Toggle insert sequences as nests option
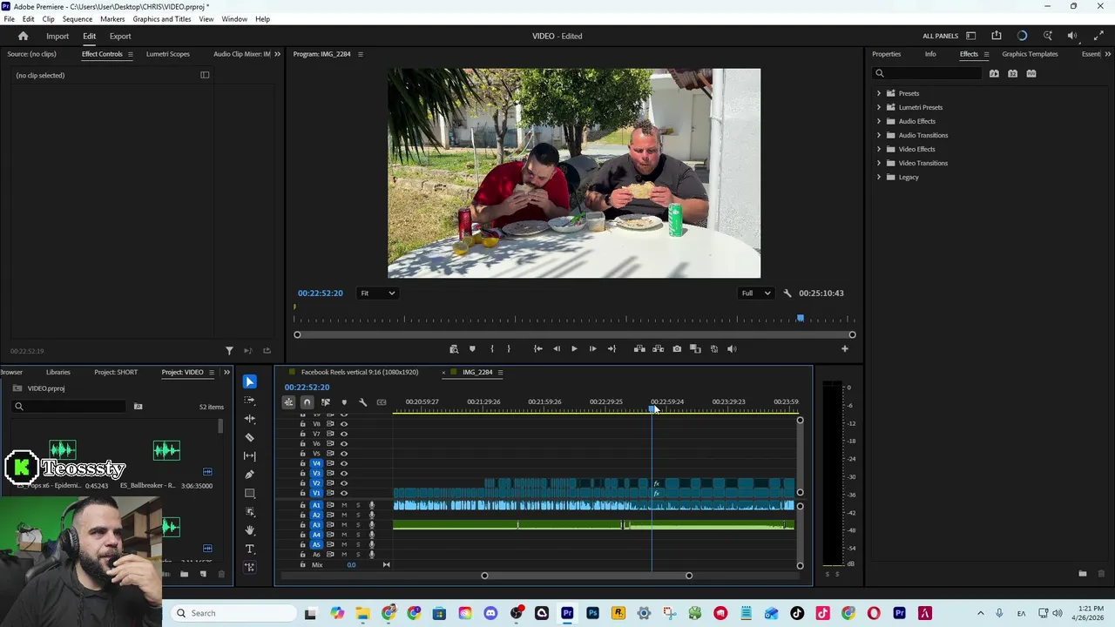The width and height of the screenshot is (1115, 627). click(288, 402)
